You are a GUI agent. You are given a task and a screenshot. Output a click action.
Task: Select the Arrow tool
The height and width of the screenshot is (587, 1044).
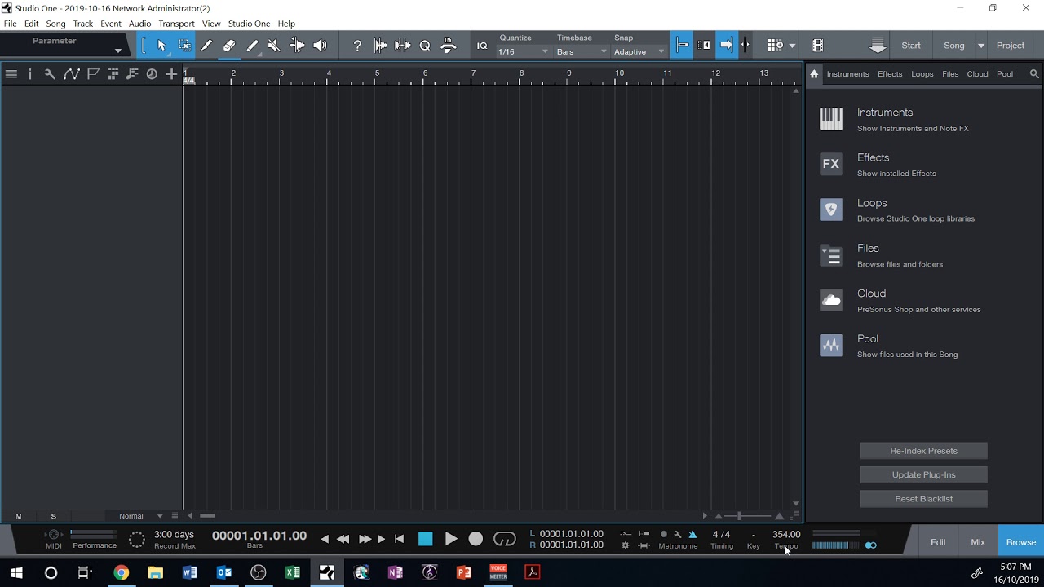(161, 46)
